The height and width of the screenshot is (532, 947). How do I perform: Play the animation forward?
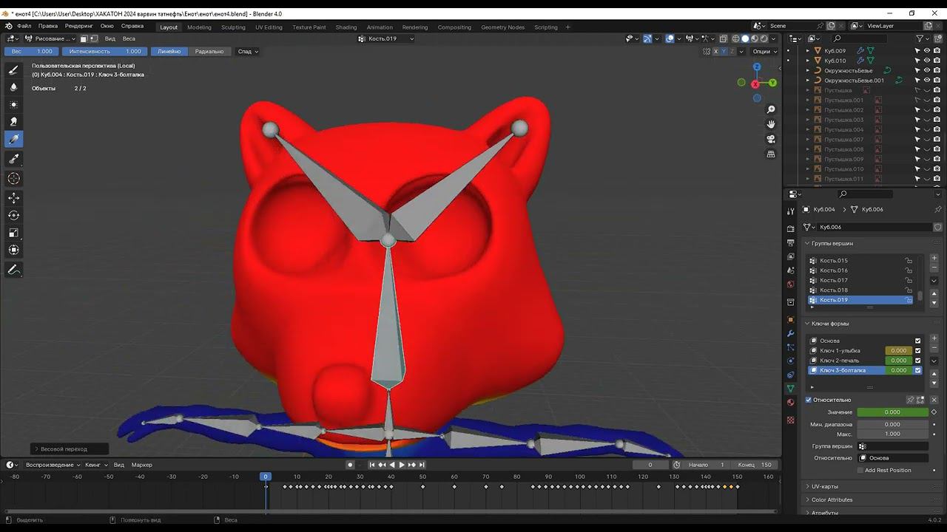[402, 465]
